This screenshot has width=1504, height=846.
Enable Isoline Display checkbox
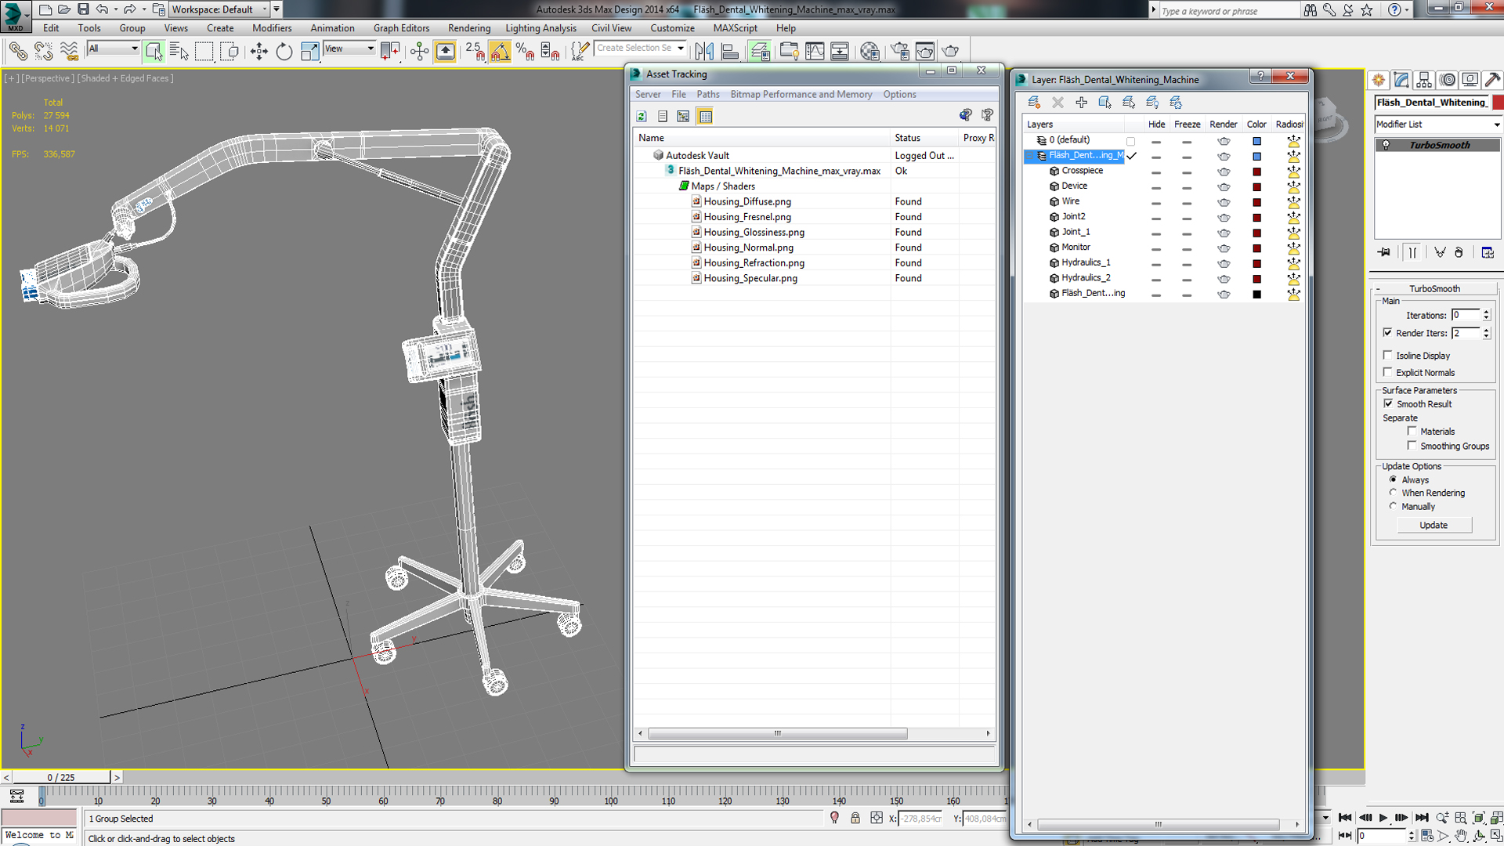(1387, 355)
